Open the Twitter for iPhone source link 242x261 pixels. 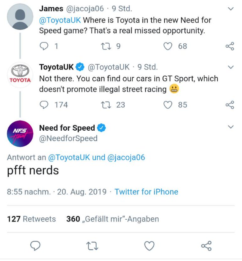(146, 191)
